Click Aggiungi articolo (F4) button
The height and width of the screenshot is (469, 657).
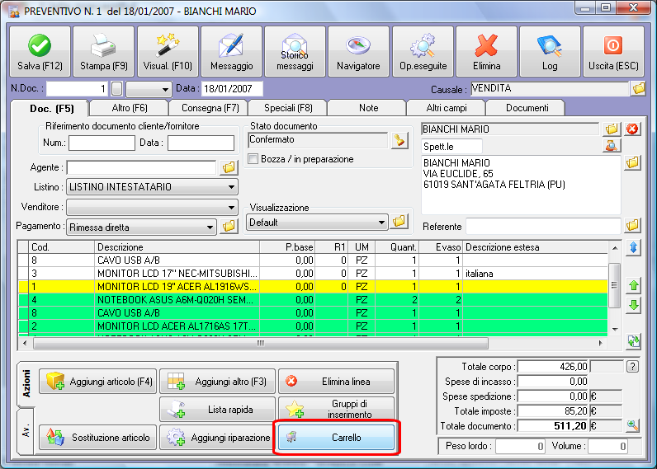pos(97,381)
